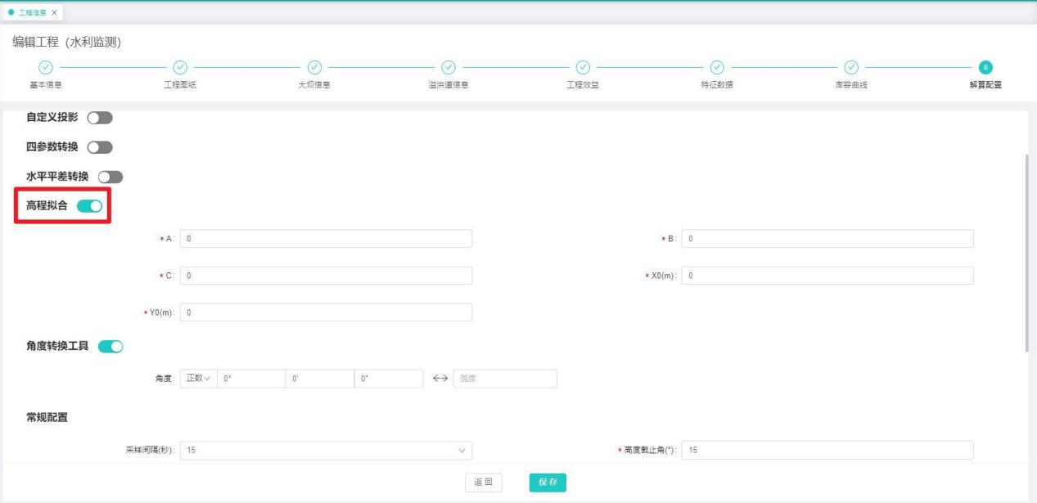Click the 基本信息 step checkmark icon
The height and width of the screenshot is (503, 1037).
pos(46,67)
